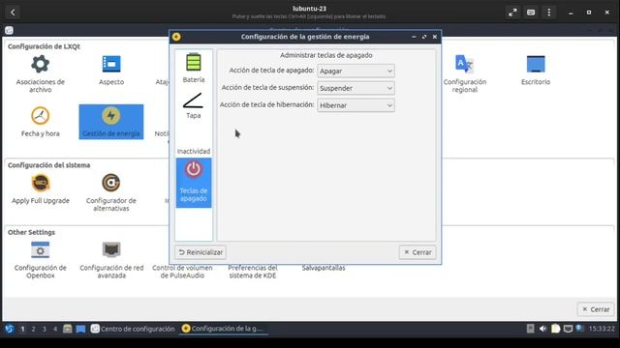The height and width of the screenshot is (348, 620).
Task: Click the power management dialog title icon
Action: click(176, 37)
